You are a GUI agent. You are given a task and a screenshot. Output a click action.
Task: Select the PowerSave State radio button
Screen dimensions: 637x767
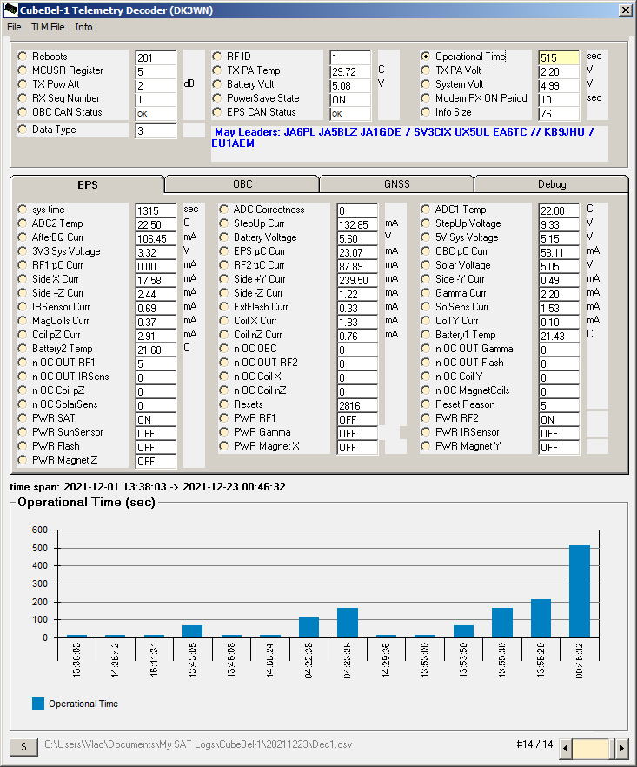tap(217, 98)
